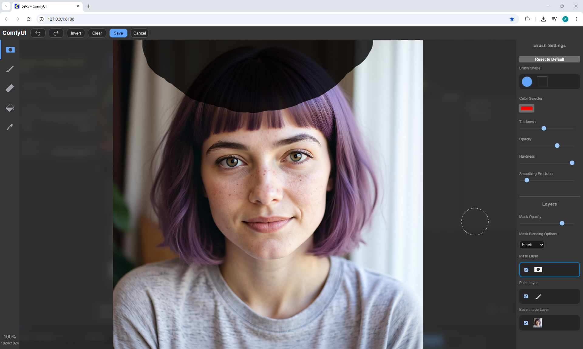Viewport: 583px width, 349px height.
Task: Select the Paint Bucket fill tool
Action: tap(10, 108)
